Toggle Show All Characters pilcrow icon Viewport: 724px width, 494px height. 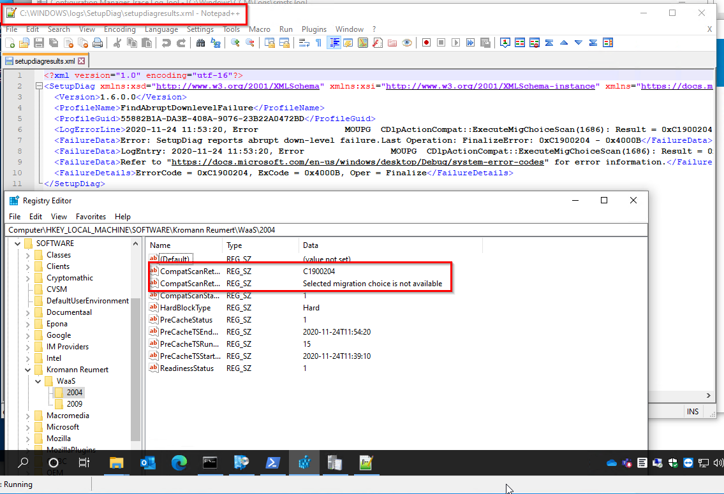click(x=318, y=43)
